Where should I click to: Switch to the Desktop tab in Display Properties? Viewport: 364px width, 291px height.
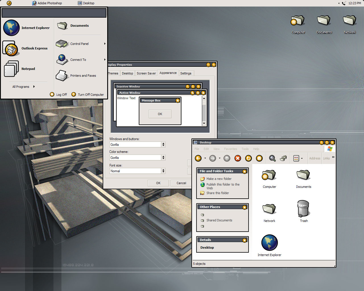[127, 73]
